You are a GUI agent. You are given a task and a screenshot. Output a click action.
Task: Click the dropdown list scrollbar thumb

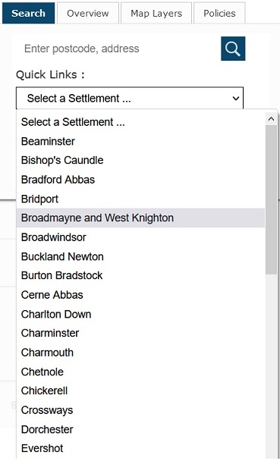(271, 200)
